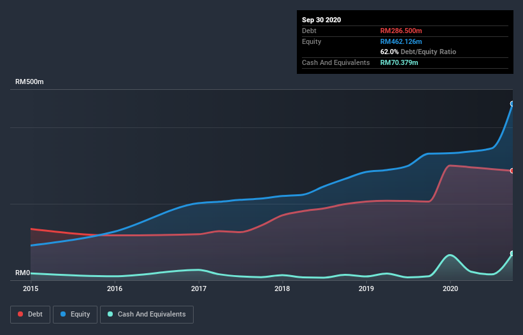This screenshot has height=335, width=523.
Task: Click the Equity data point marker at Sep 2020
Action: pyautogui.click(x=512, y=104)
